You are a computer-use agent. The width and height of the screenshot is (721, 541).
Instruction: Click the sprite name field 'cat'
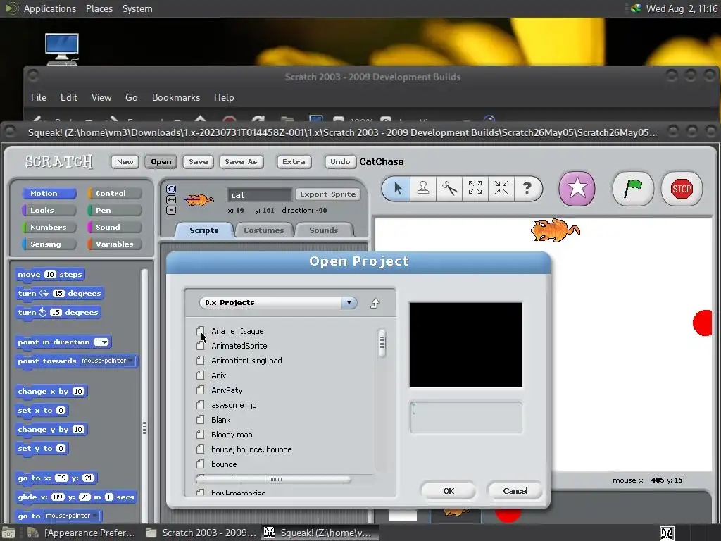click(260, 194)
